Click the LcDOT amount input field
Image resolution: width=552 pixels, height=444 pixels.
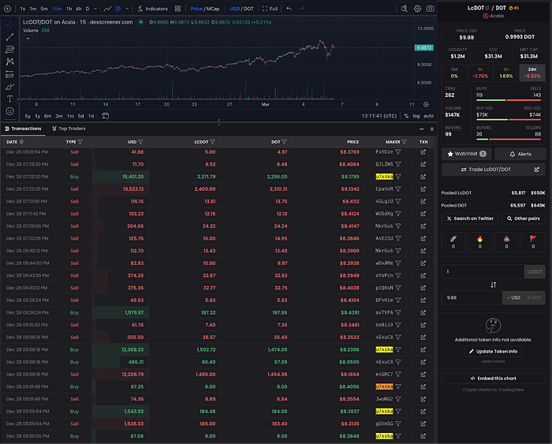[483, 272]
